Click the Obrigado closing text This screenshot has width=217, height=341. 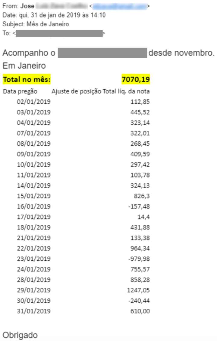[x=20, y=335]
